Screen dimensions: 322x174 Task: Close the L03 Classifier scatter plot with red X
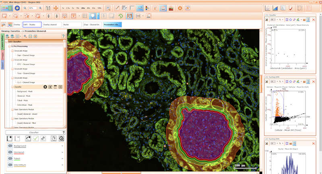[x=313, y=19]
